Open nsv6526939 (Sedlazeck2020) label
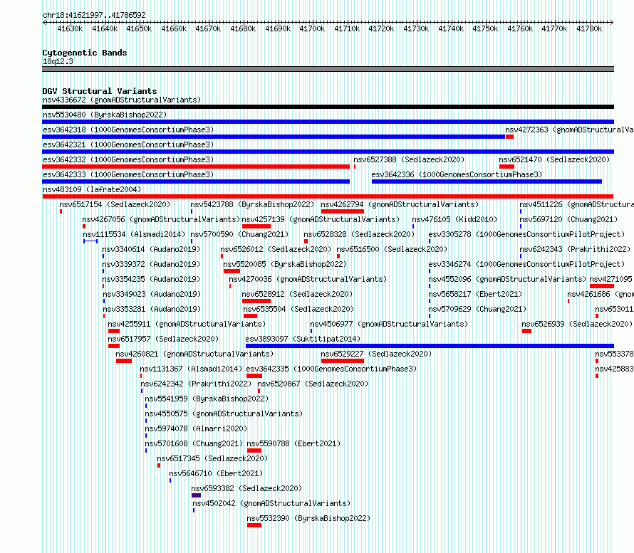634x553 pixels. [577, 324]
